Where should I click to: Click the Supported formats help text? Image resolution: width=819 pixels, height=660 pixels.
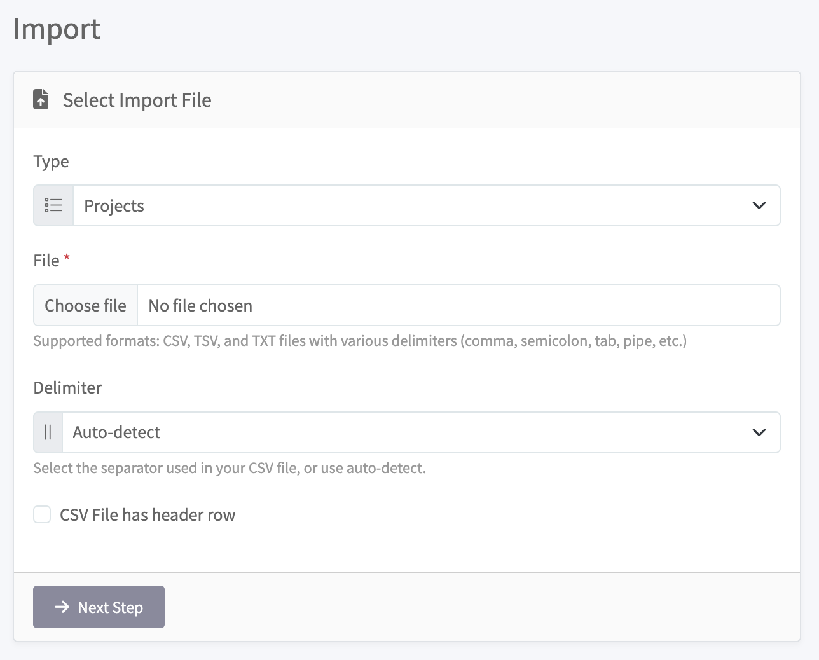[x=360, y=341]
